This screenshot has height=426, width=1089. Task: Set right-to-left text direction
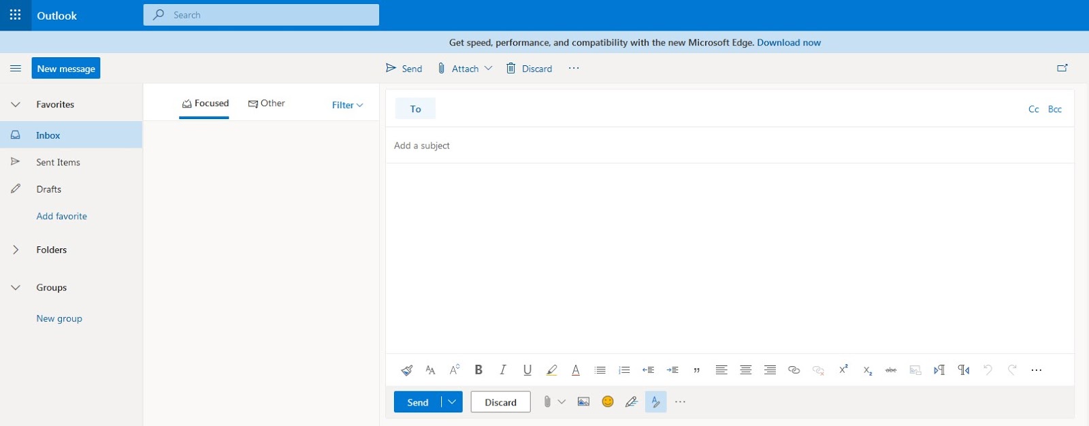pos(964,370)
